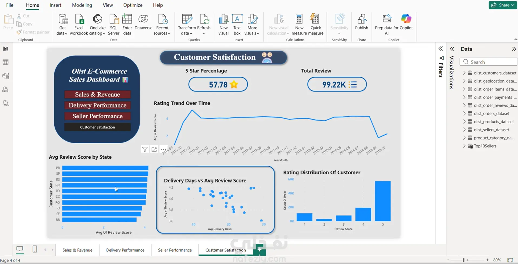
Task: Open the Modeling ribbon tab
Action: coord(82,5)
